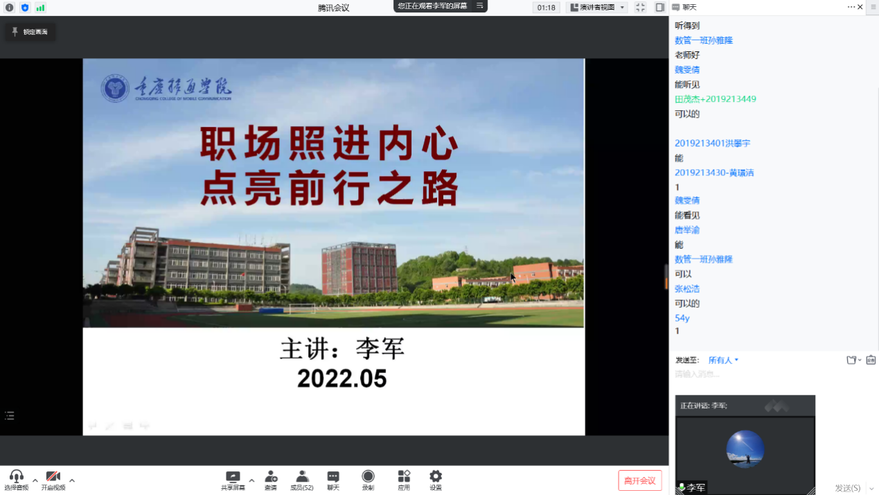Open the 邀请 invite icon
The height and width of the screenshot is (495, 879).
(271, 477)
